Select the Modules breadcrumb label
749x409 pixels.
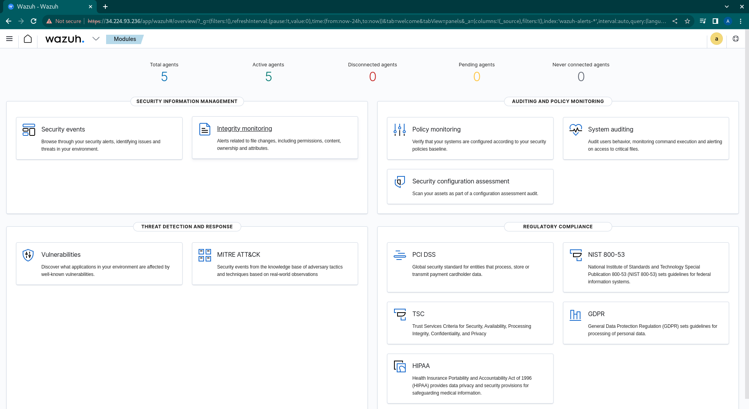[124, 39]
